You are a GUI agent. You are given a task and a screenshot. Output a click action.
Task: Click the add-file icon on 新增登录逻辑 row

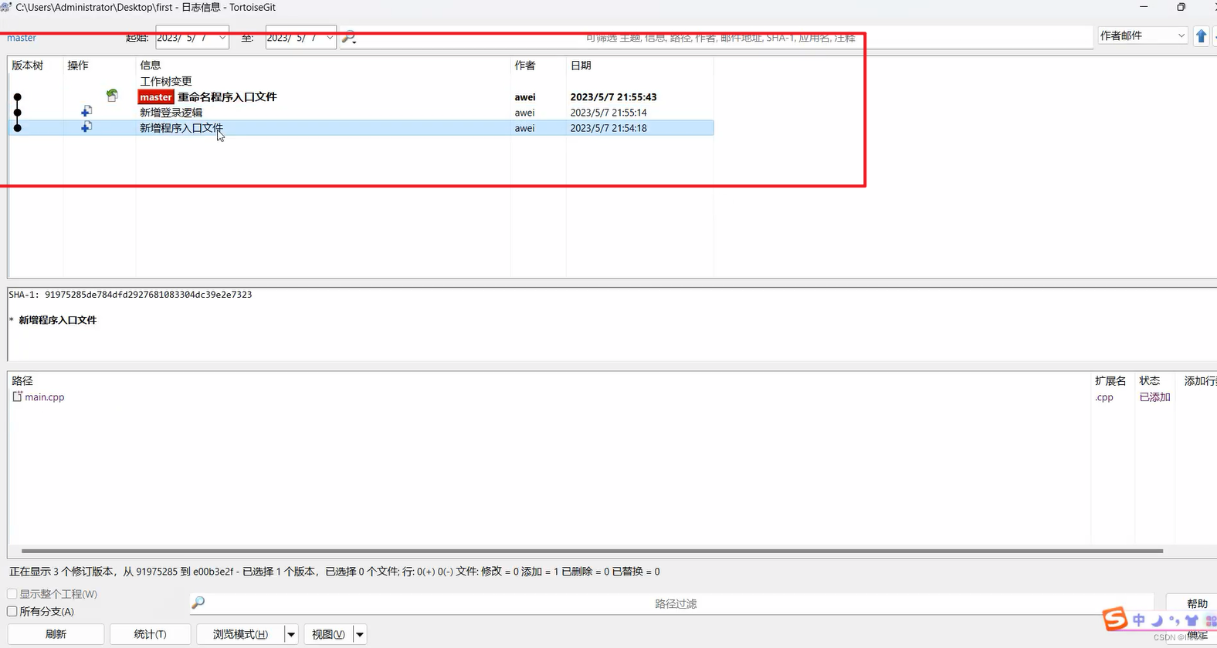click(x=86, y=112)
